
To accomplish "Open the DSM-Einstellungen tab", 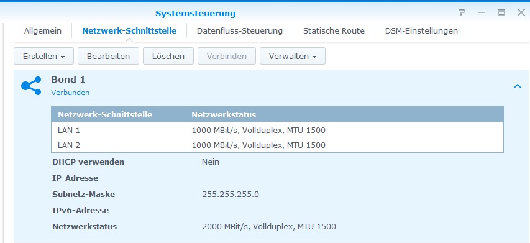I will pos(421,30).
